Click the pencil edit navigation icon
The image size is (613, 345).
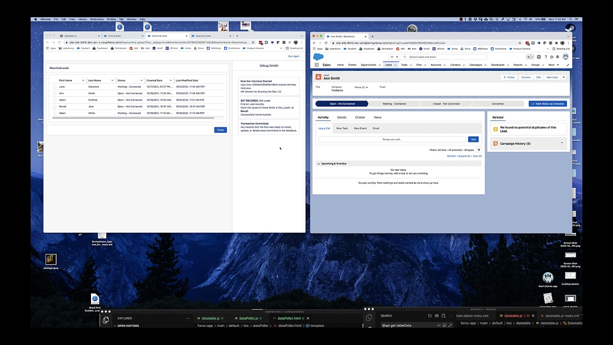click(x=568, y=65)
